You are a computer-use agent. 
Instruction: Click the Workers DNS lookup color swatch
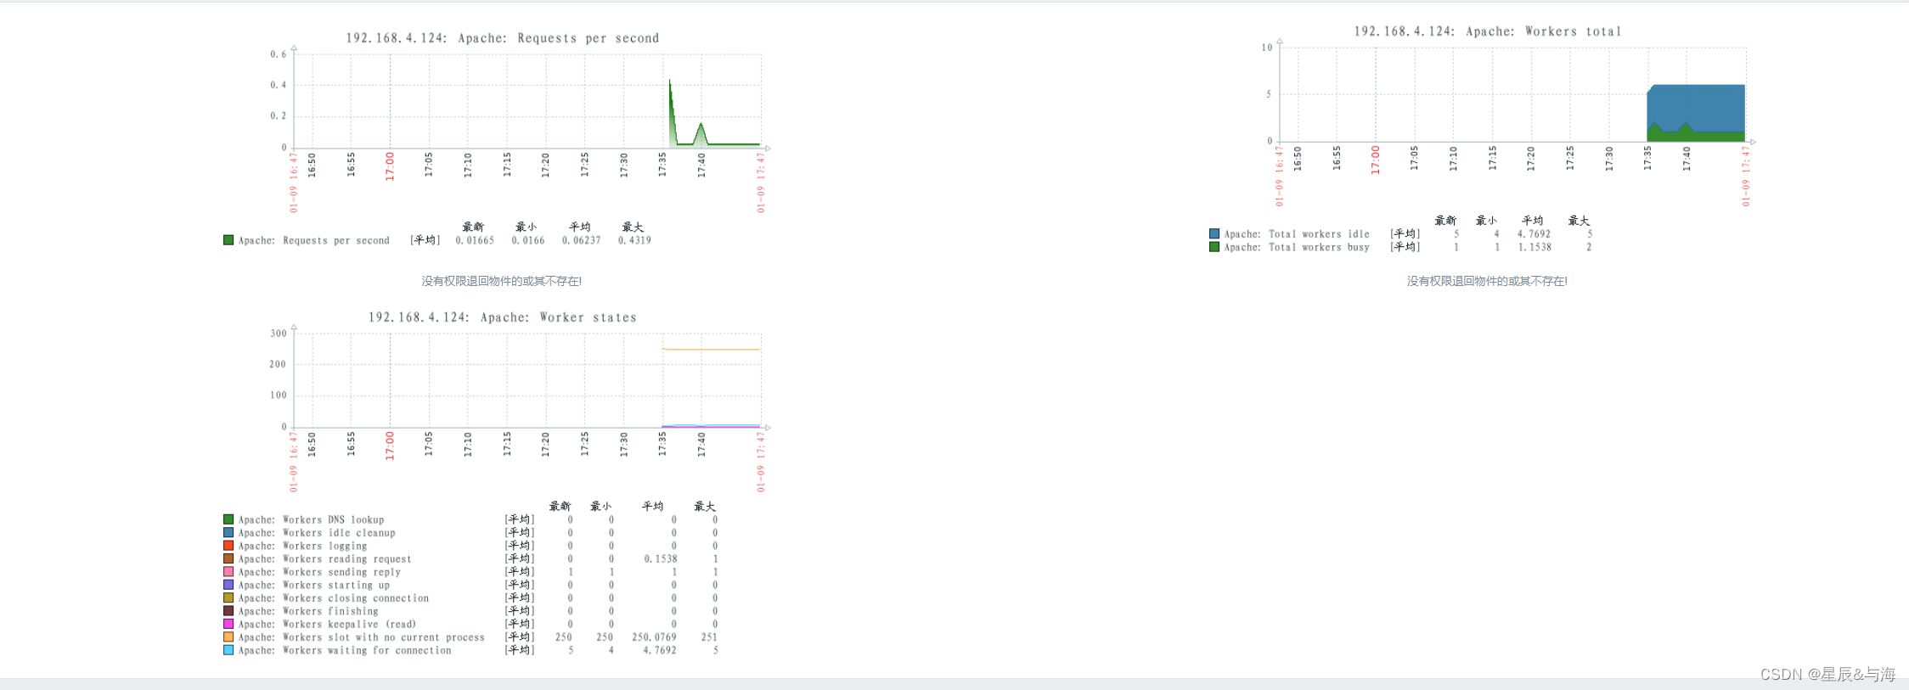click(228, 519)
